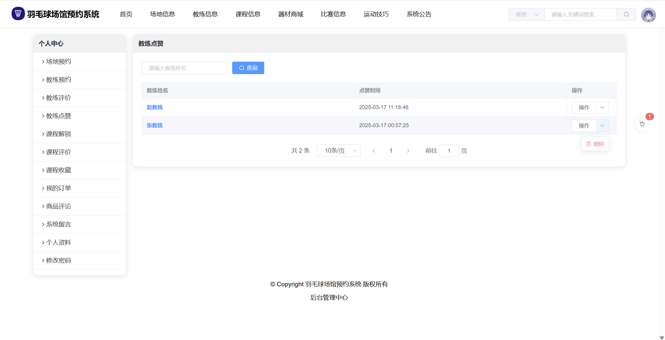
Task: Click the header search magnifier icon
Action: click(626, 15)
